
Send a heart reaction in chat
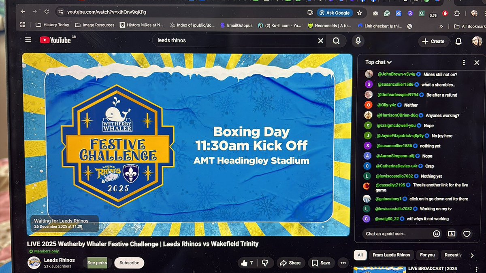pos(467,234)
